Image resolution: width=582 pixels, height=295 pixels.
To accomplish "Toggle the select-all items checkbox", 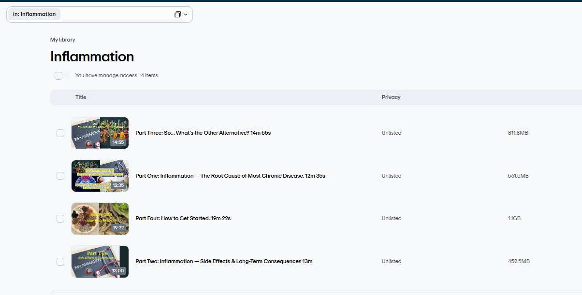I will coord(58,76).
